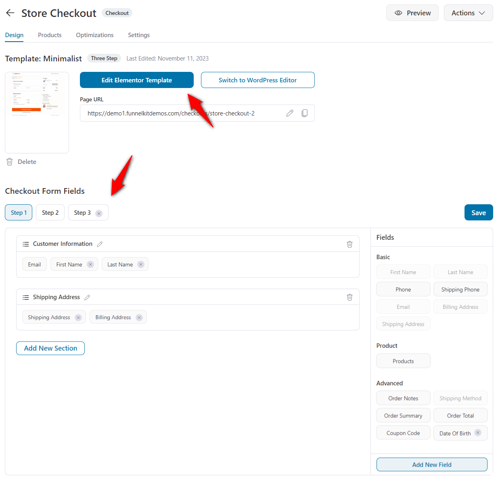This screenshot has width=498, height=480.
Task: Rename Shipping Address section using its pencil icon
Action: click(x=87, y=297)
